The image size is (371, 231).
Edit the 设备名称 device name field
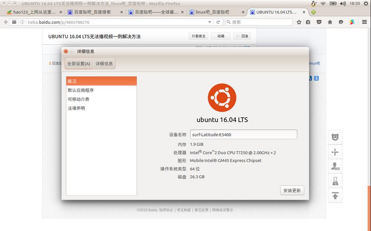pyautogui.click(x=243, y=134)
